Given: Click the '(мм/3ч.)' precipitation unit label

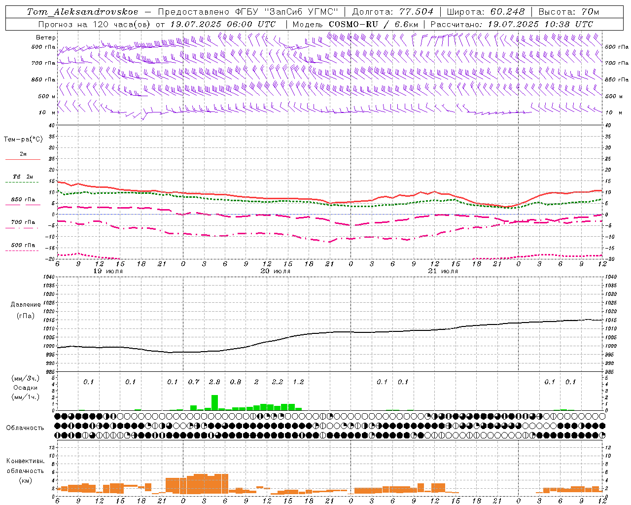Looking at the screenshot, I should 26,378.
